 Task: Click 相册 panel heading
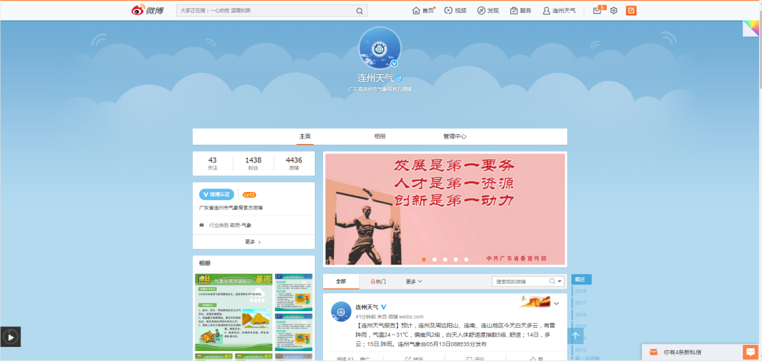[x=205, y=263]
